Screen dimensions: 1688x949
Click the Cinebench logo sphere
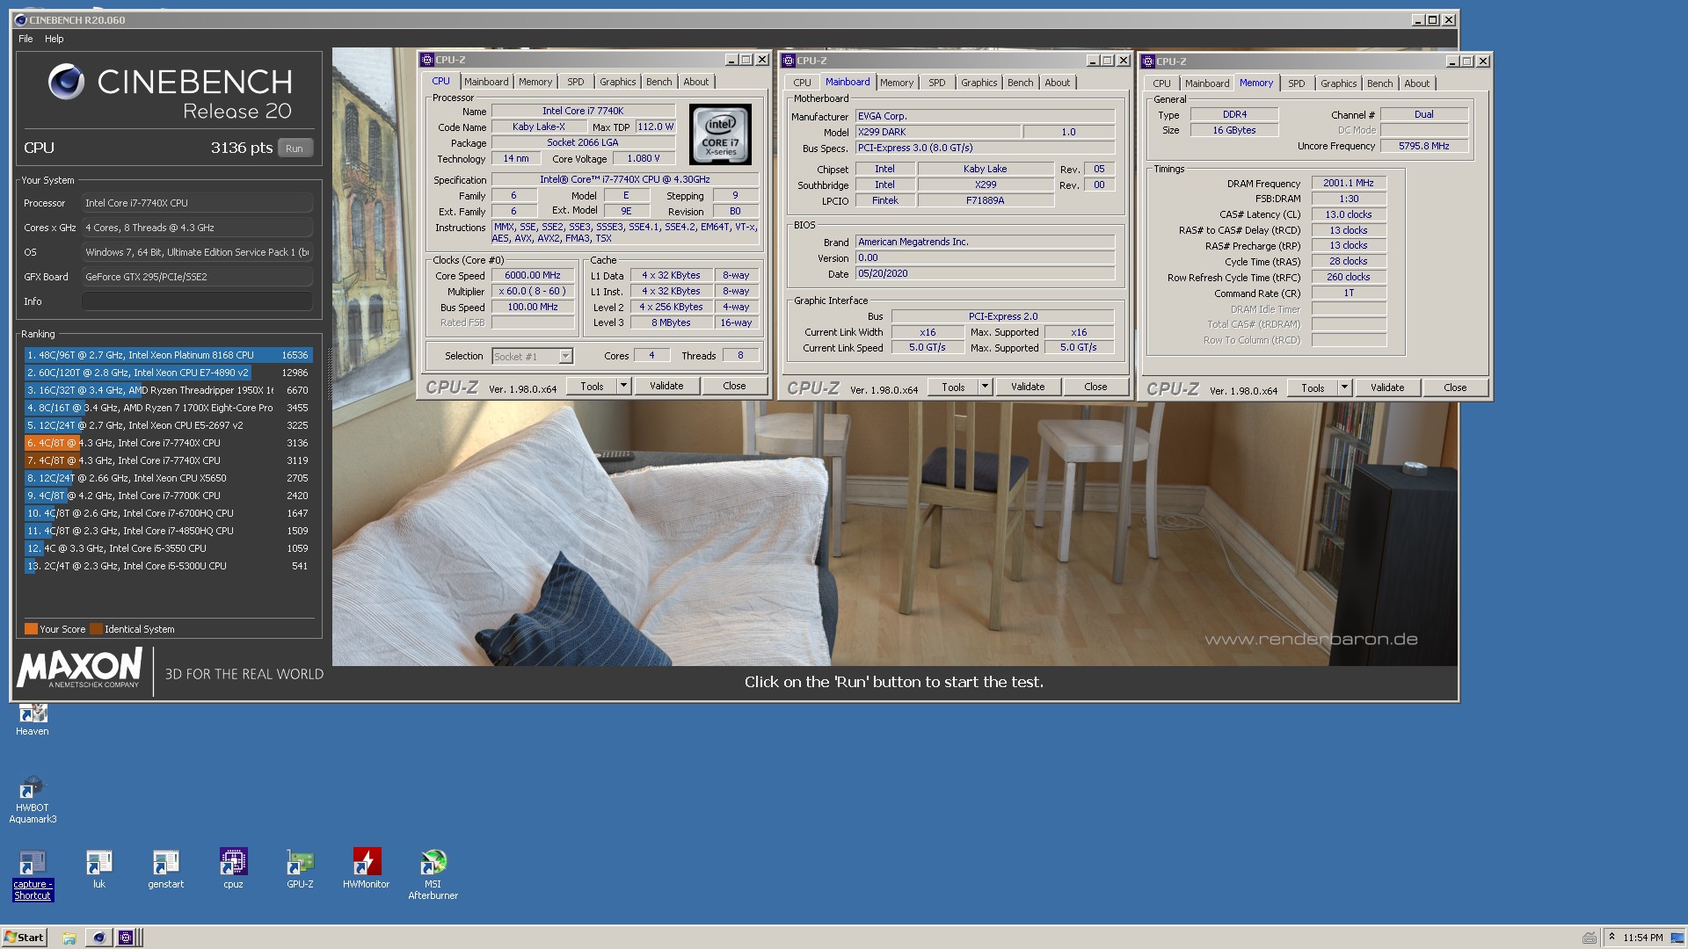click(x=66, y=82)
